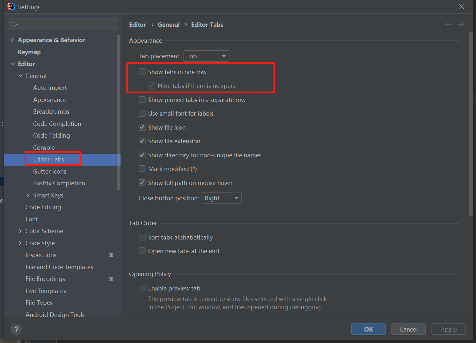Image resolution: width=476 pixels, height=343 pixels.
Task: Click the project-level icon beside File Encodings
Action: tap(111, 279)
